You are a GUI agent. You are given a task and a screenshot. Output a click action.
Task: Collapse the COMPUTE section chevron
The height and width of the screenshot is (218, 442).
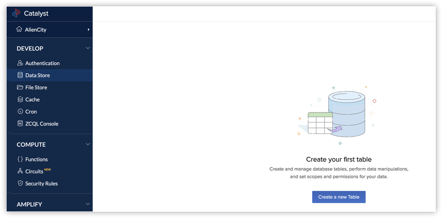(88, 144)
